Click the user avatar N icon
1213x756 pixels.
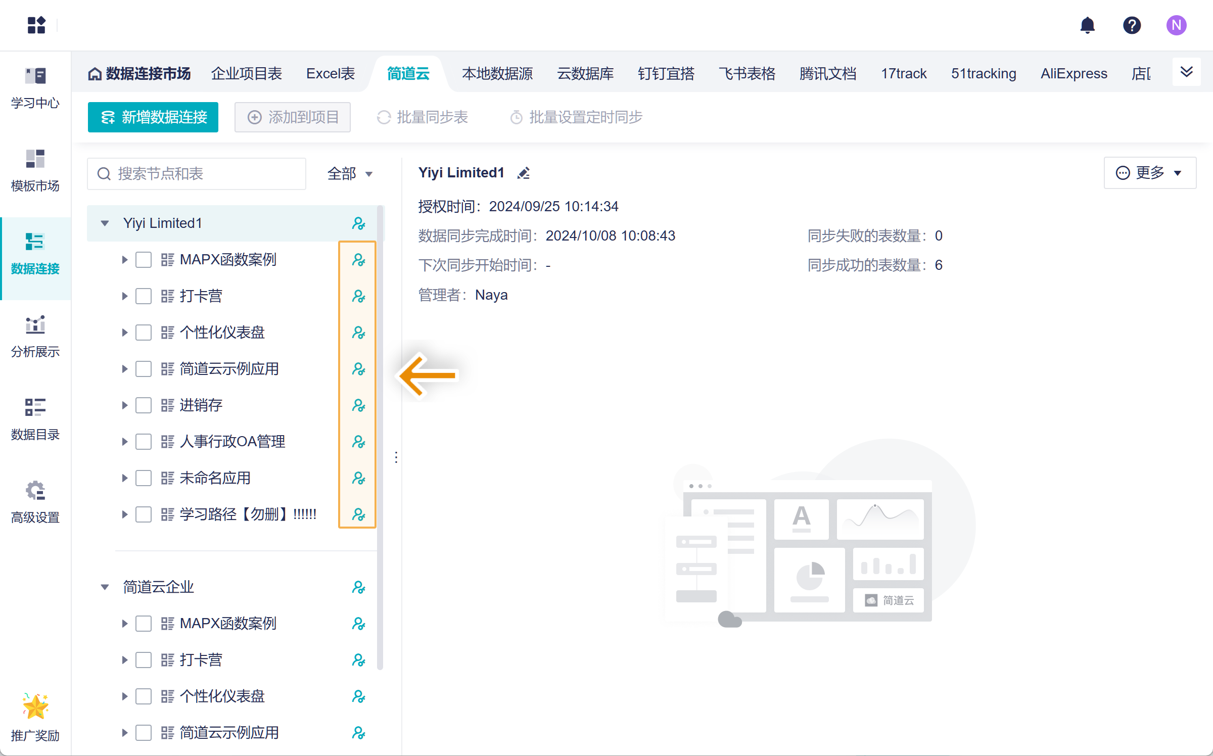pos(1176,25)
